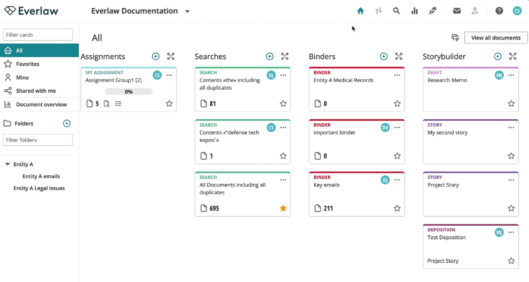Open the Search magnifier in header
The height and width of the screenshot is (282, 529).
click(396, 11)
